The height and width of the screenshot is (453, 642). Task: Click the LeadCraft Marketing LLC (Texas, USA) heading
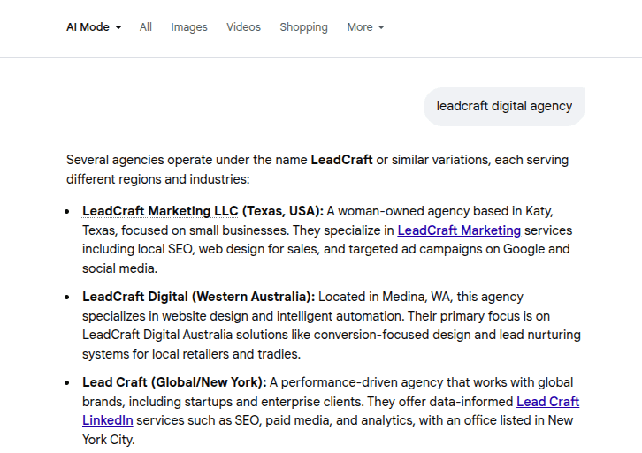[203, 211]
